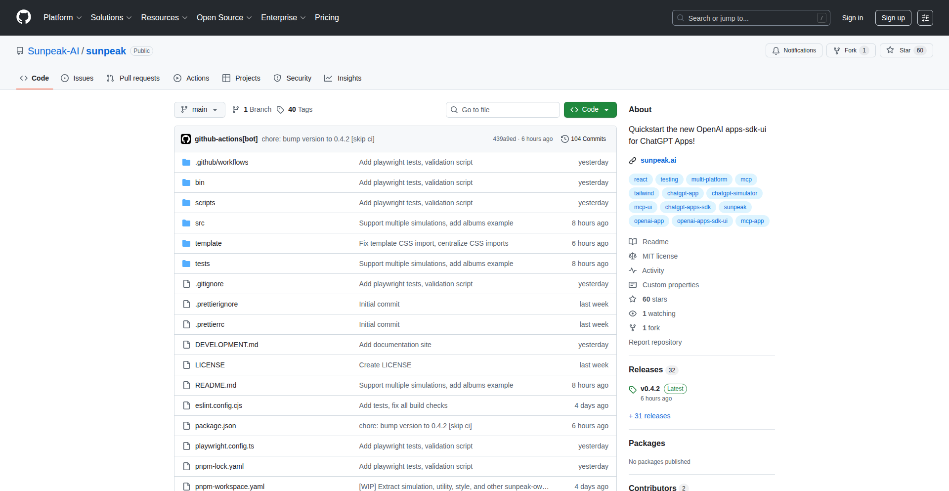
Task: Click the Issues tab icon
Action: pyautogui.click(x=65, y=78)
